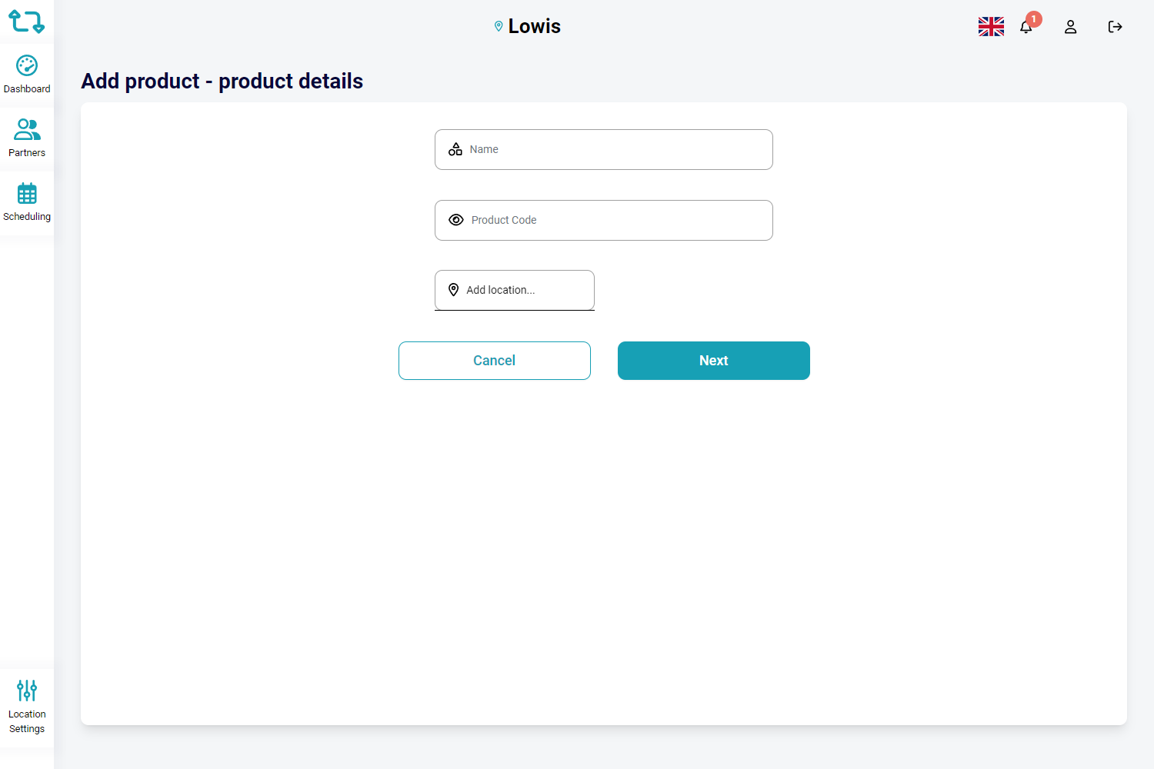Open the Dashboard gauge icon
Image resolution: width=1154 pixels, height=769 pixels.
point(27,66)
